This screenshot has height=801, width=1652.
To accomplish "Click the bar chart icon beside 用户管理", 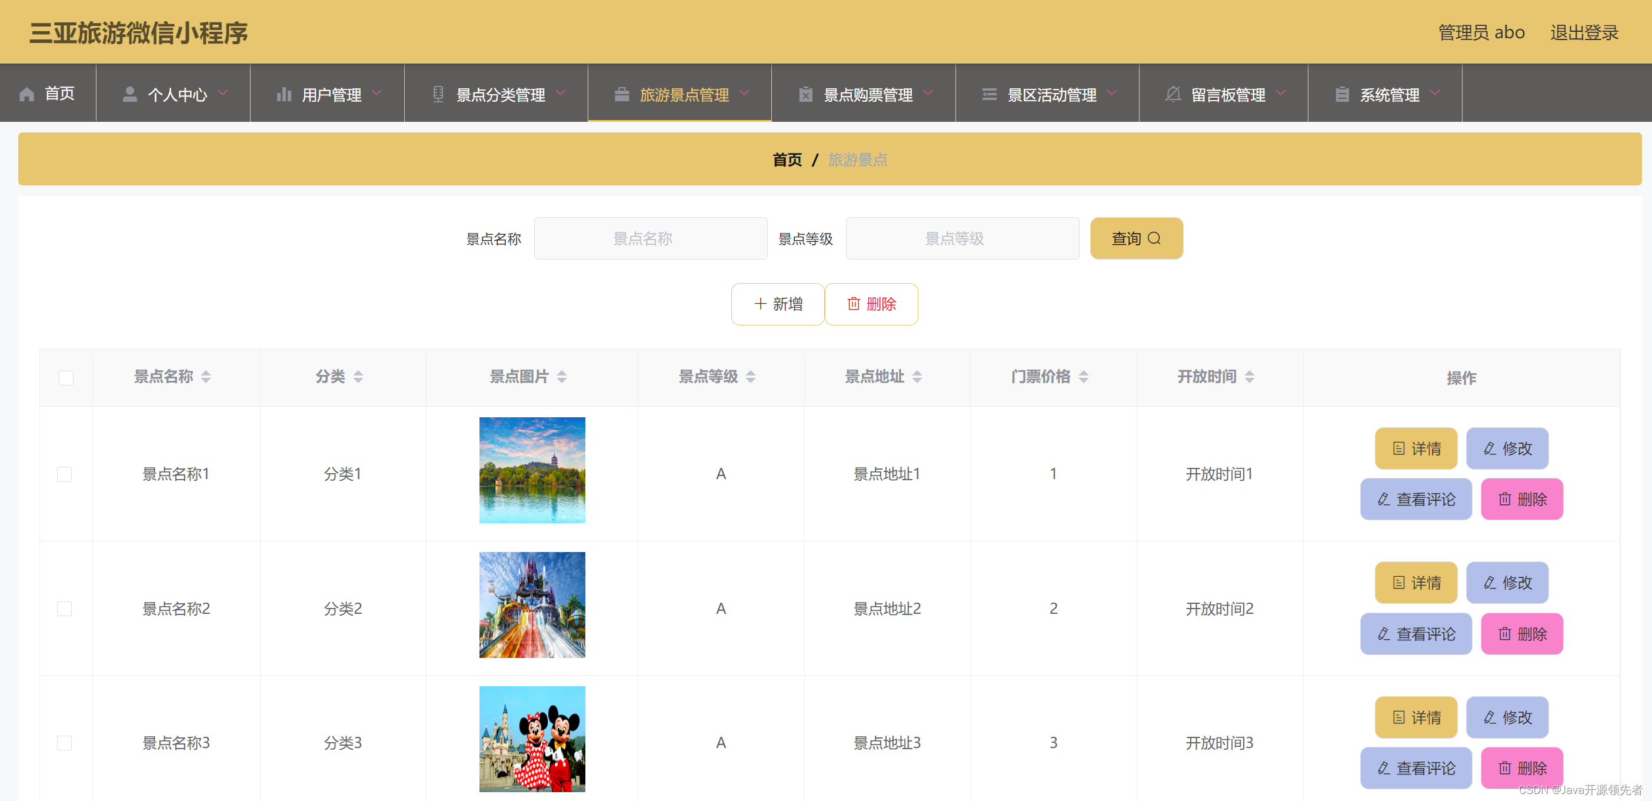I will (x=284, y=94).
